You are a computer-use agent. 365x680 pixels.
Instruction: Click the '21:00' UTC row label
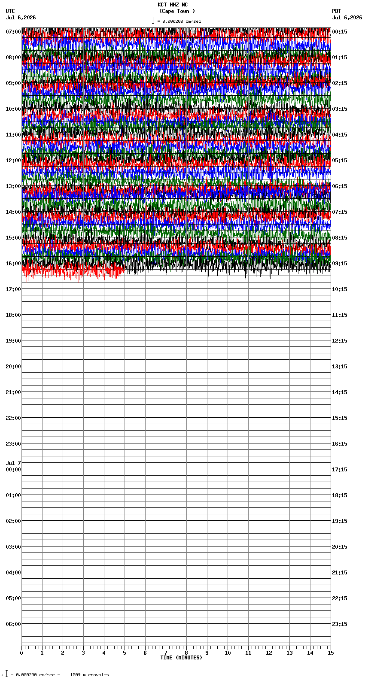[x=13, y=392]
